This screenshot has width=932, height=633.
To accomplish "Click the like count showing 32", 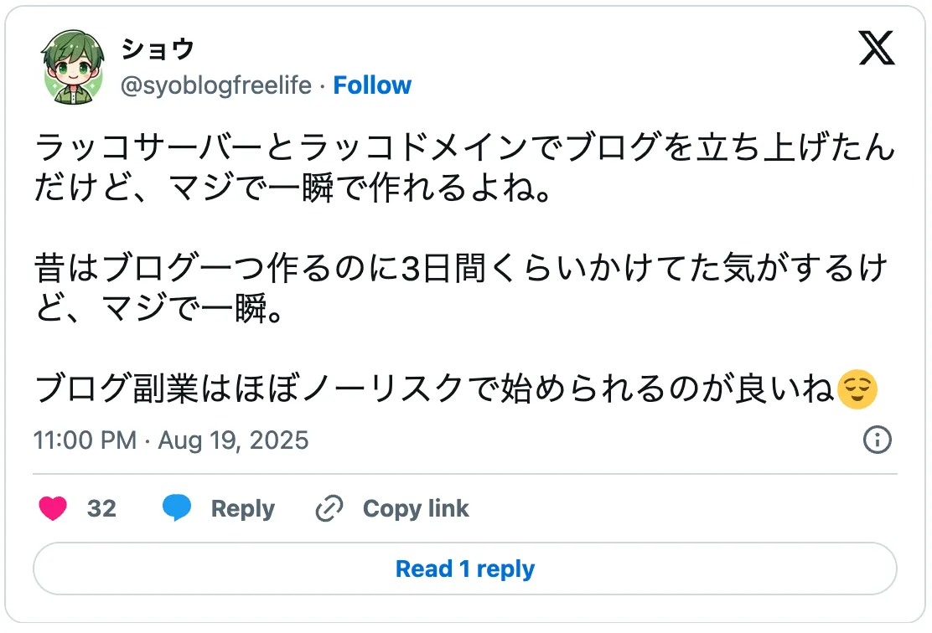I will click(x=102, y=508).
